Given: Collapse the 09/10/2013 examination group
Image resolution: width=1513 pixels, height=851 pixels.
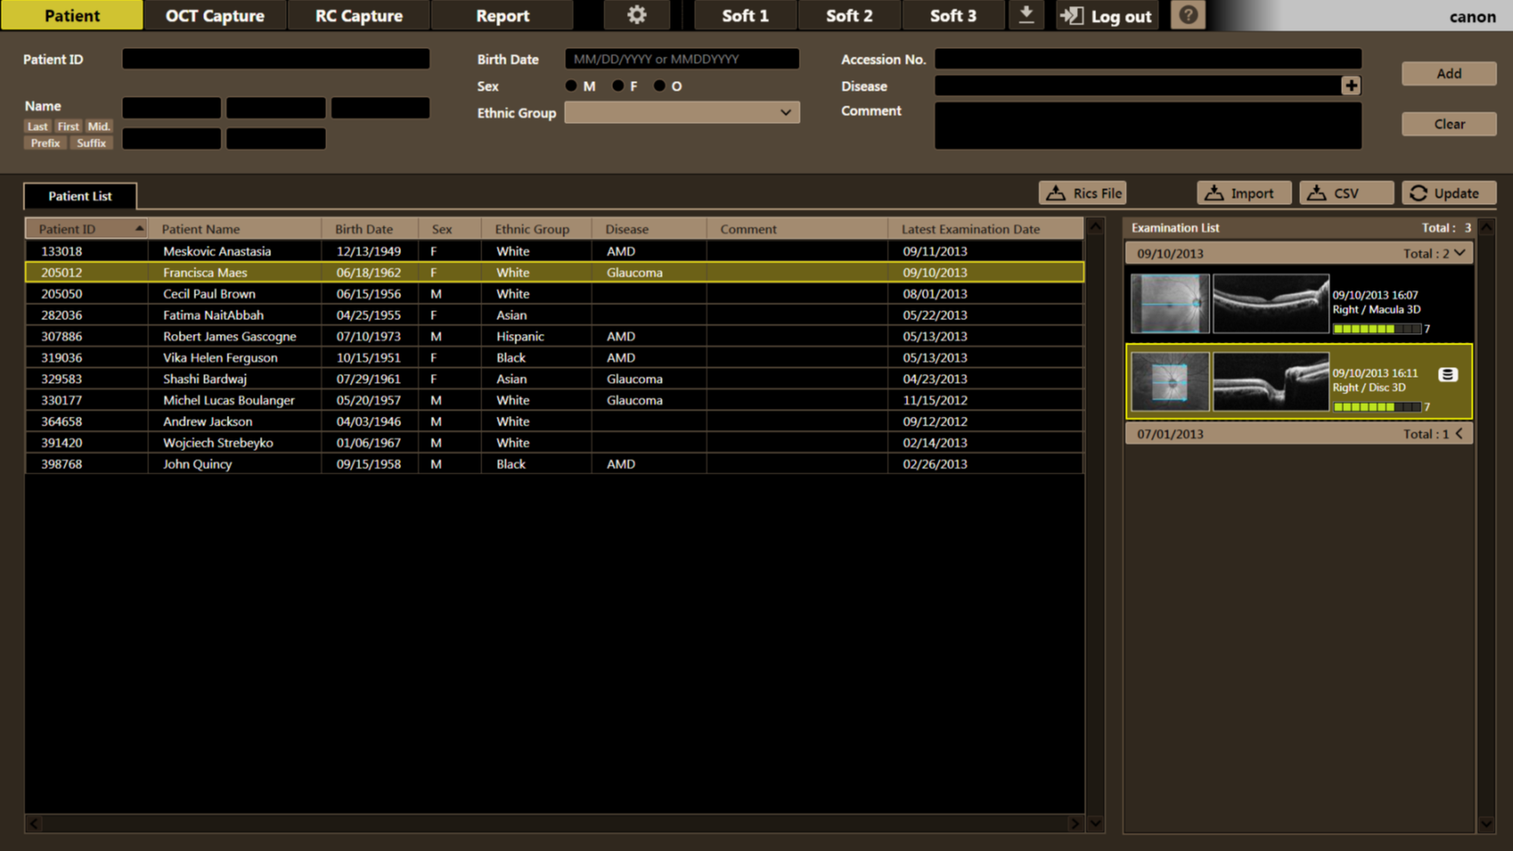Looking at the screenshot, I should pyautogui.click(x=1459, y=253).
